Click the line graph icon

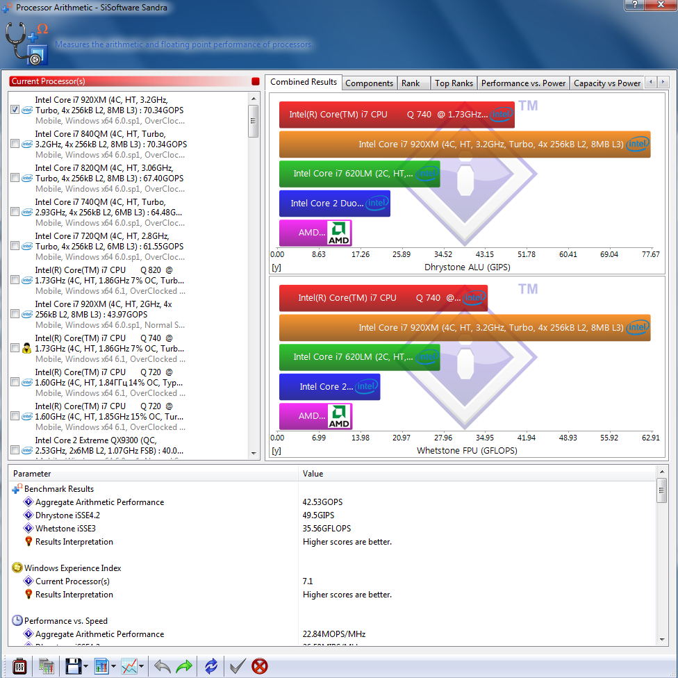pyautogui.click(x=129, y=666)
